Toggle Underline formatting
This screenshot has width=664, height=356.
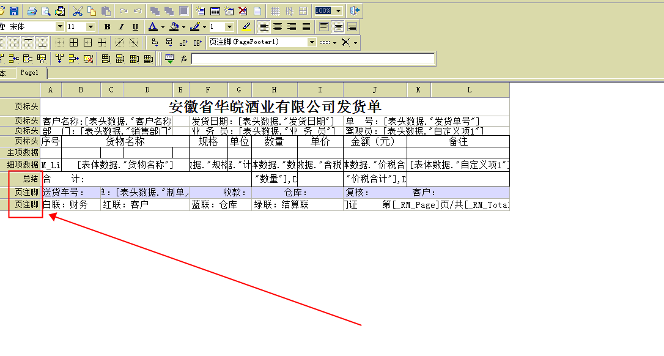[x=135, y=27]
